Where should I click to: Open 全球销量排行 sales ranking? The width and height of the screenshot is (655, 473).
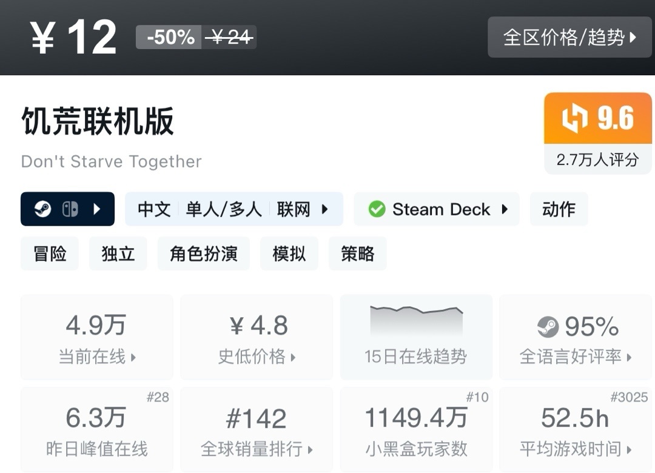257,431
